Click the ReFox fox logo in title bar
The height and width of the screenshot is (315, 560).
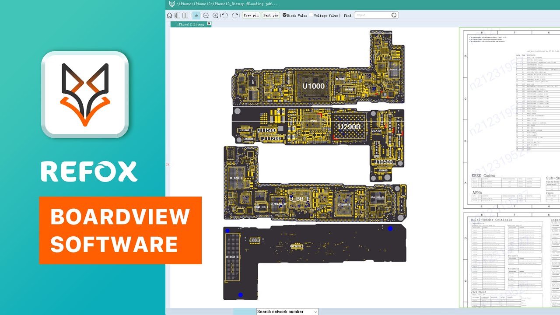click(x=171, y=3)
